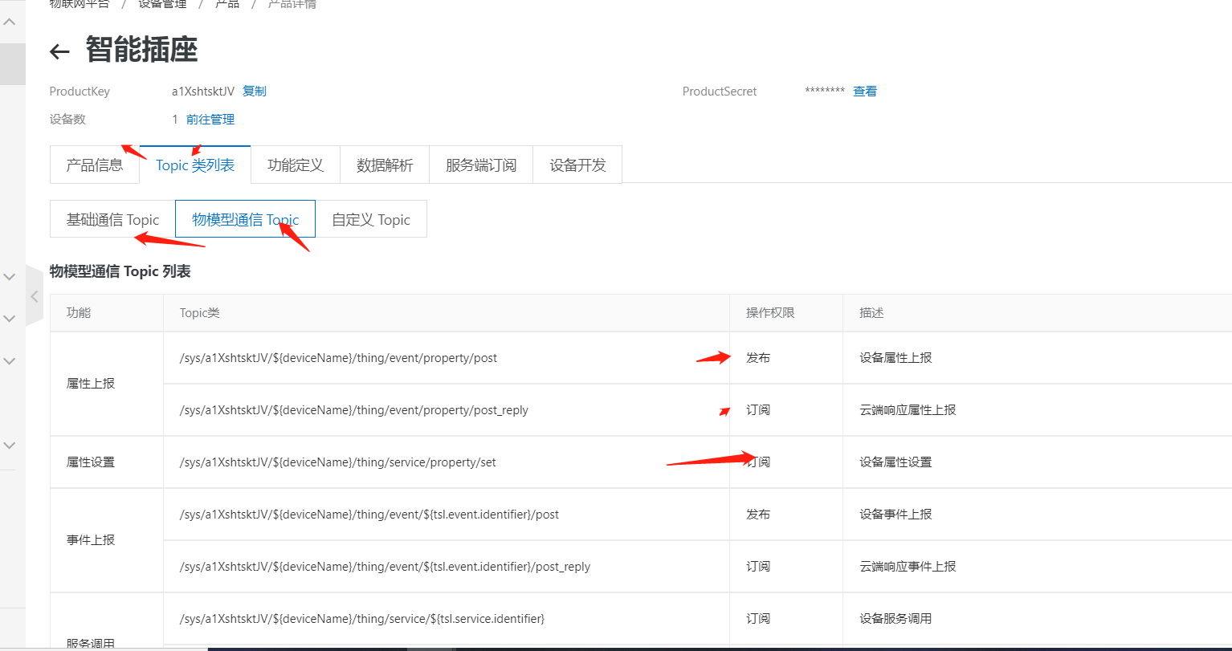Click the product title 智能插座
The height and width of the screenshot is (651, 1232).
point(141,51)
